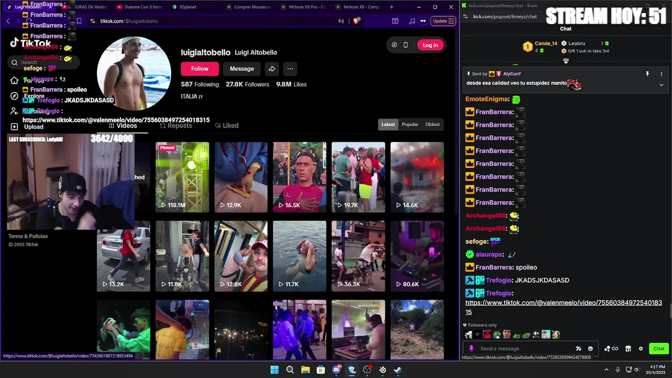Image resolution: width=672 pixels, height=378 pixels.
Task: Click the TikTok get-app phone icon
Action: 405,45
